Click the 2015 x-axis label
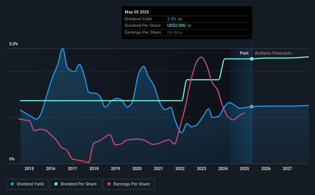Viewport: 315px width, 195px height. [x=29, y=169]
